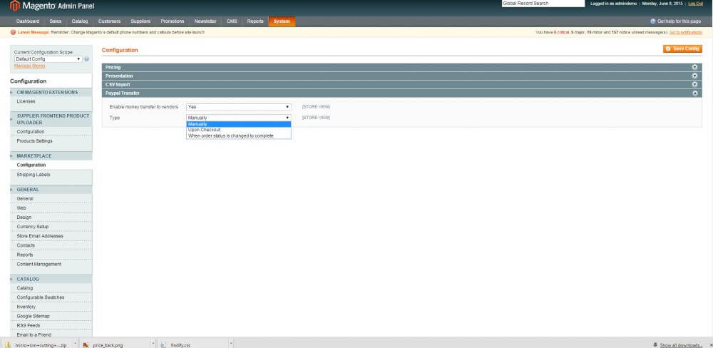
Task: Select When order status is changed to complete
Action: pos(239,135)
